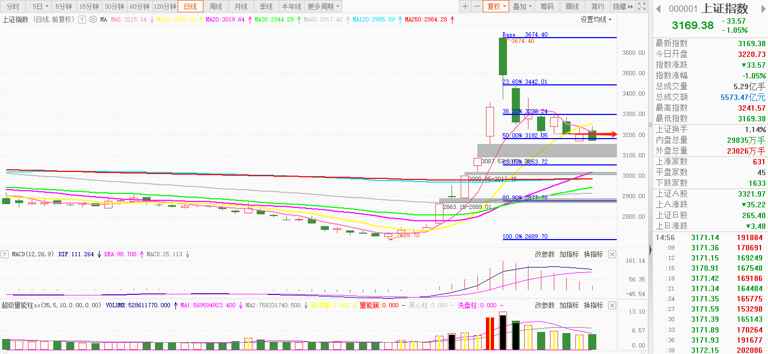
Task: Close the MACD indicator panel
Action: (x=612, y=254)
